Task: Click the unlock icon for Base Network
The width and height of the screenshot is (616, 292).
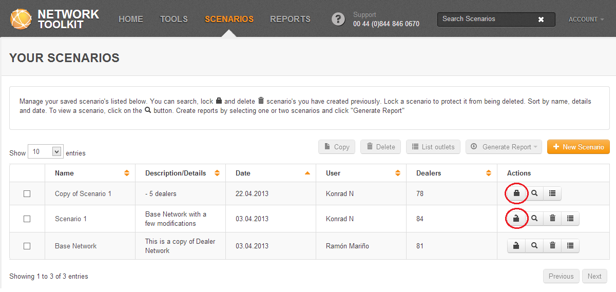Action: (x=516, y=246)
